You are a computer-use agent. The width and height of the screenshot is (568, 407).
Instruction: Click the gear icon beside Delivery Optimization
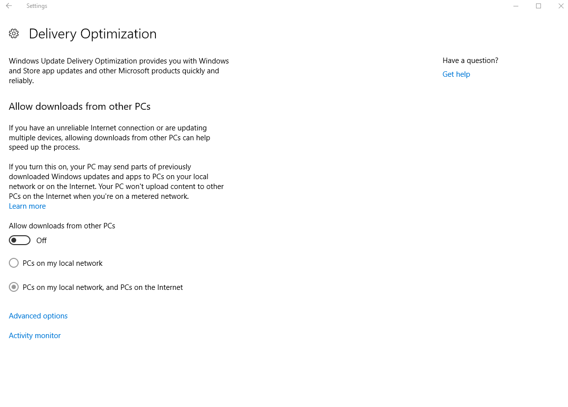click(14, 33)
